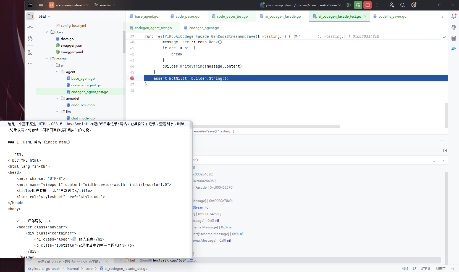Image resolution: width=459 pixels, height=272 pixels.
Task: Open the yikou-ai-go-teach project dropdown
Action: coord(69,5)
